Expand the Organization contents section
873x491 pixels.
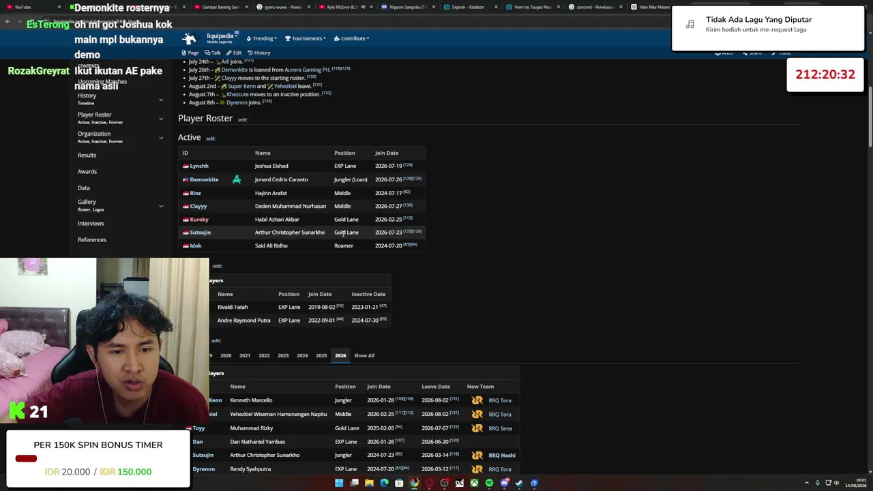(161, 138)
